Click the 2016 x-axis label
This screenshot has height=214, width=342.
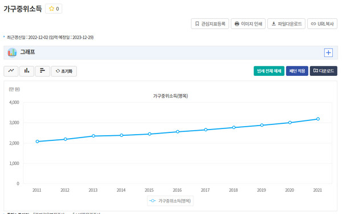pyautogui.click(x=177, y=190)
